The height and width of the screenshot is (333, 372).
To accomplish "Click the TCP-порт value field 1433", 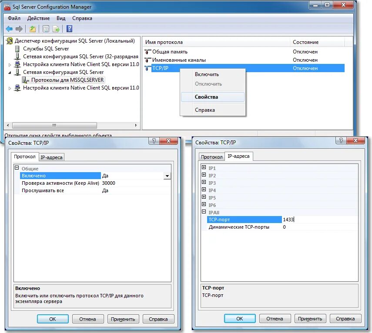I will (x=319, y=220).
